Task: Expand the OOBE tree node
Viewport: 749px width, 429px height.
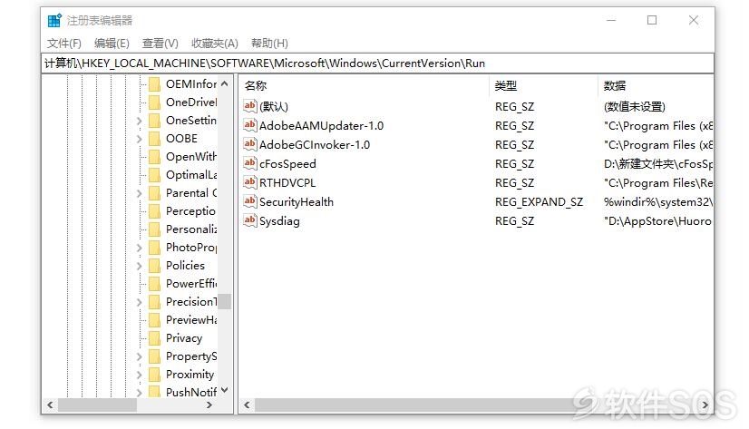Action: tap(139, 139)
